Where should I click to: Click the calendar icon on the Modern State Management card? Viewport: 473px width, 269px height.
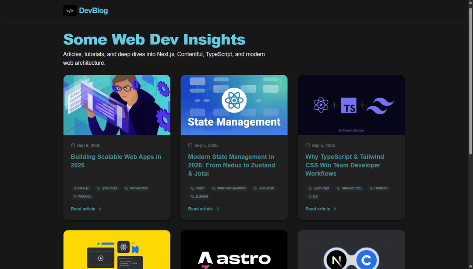point(191,146)
